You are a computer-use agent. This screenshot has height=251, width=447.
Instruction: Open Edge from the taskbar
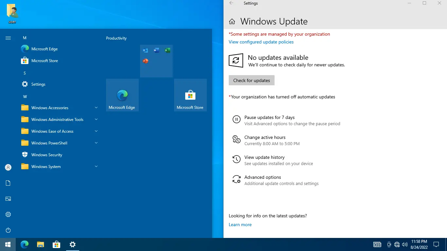(24, 244)
